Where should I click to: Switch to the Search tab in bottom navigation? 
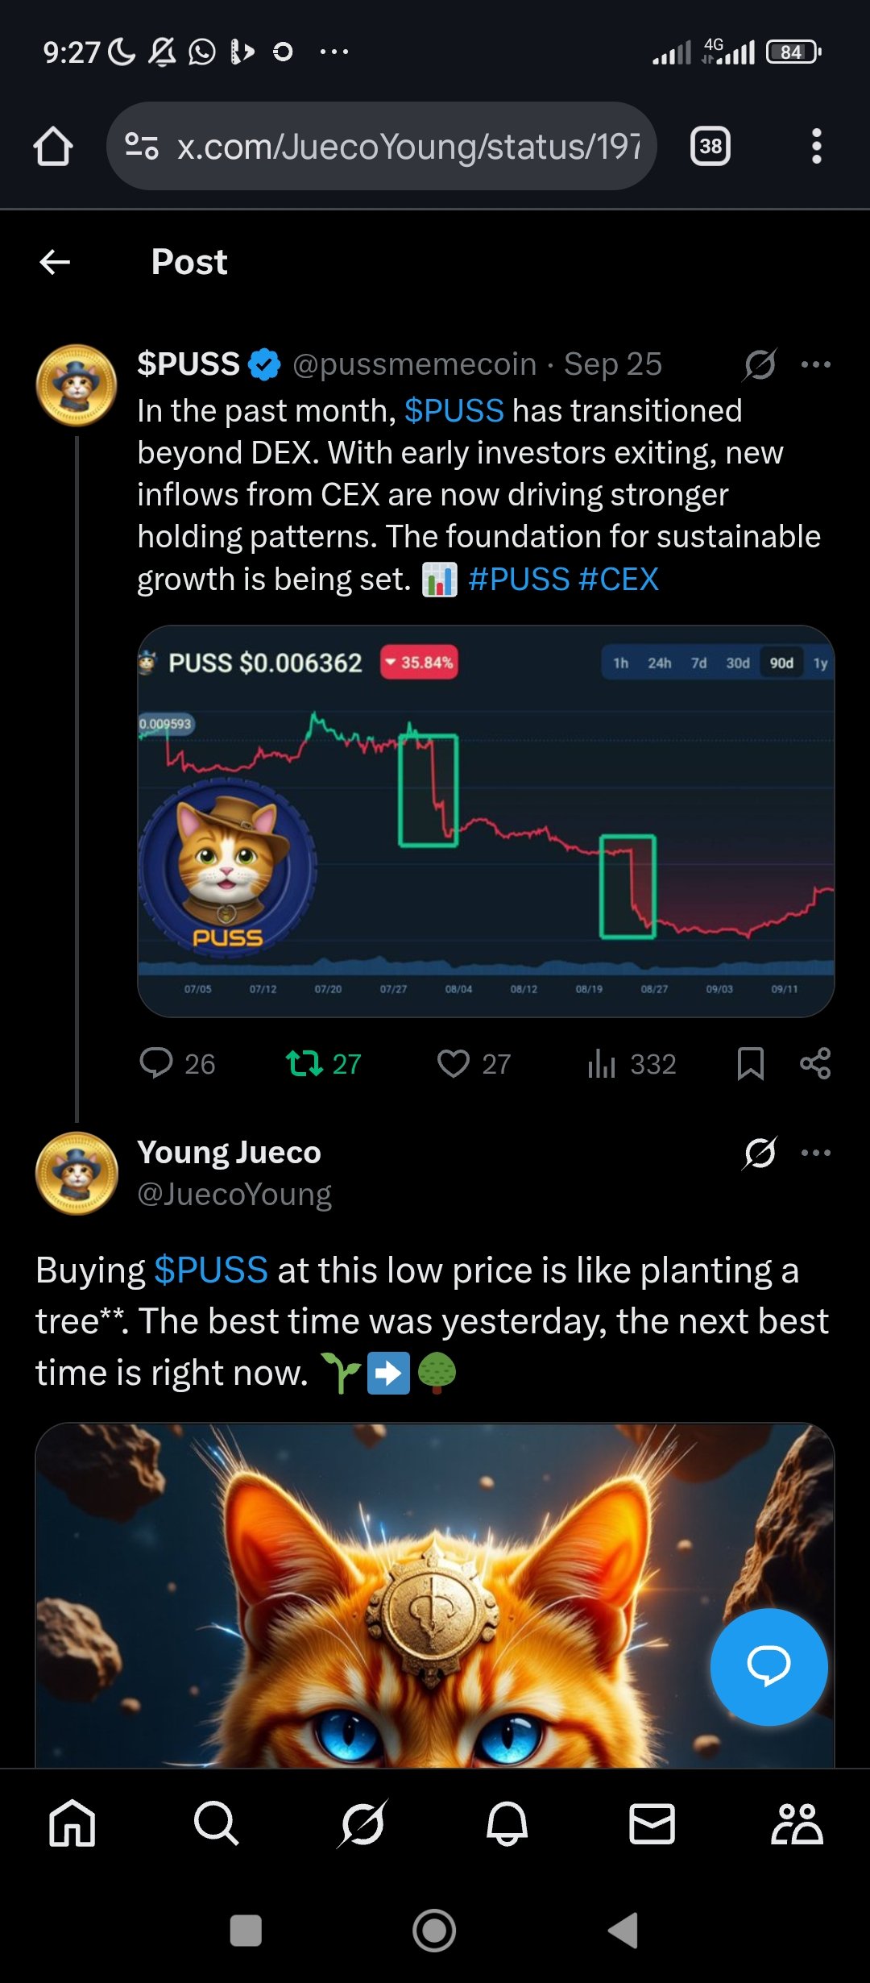tap(216, 1823)
